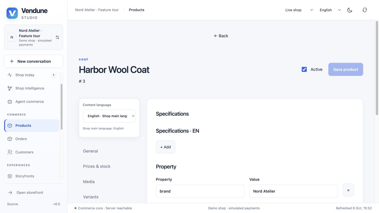The height and width of the screenshot is (213, 379).
Task: Click the Specifications · EN heading
Action: pos(178,131)
